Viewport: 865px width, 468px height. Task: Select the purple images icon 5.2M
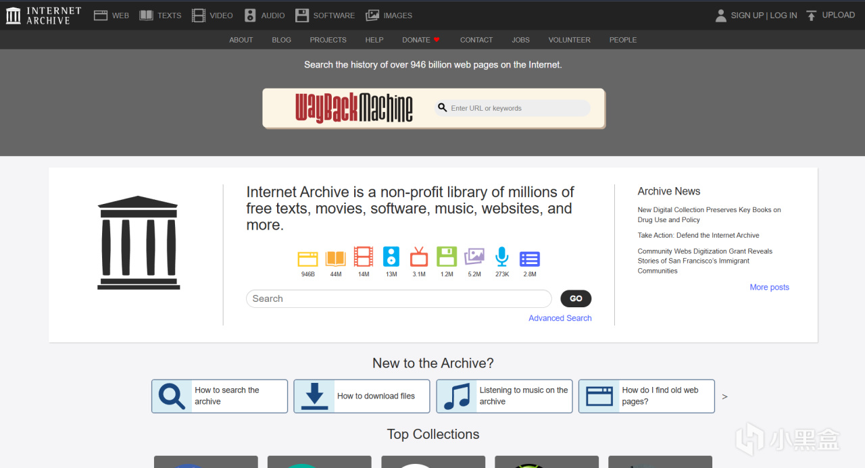474,257
